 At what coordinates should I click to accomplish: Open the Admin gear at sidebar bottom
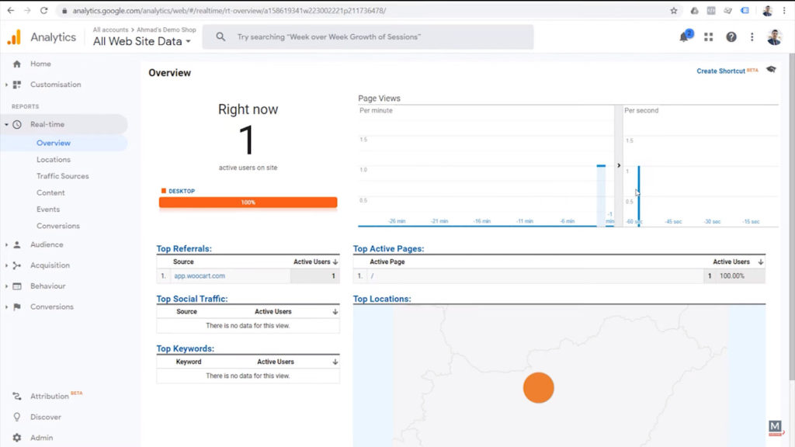tap(15, 438)
